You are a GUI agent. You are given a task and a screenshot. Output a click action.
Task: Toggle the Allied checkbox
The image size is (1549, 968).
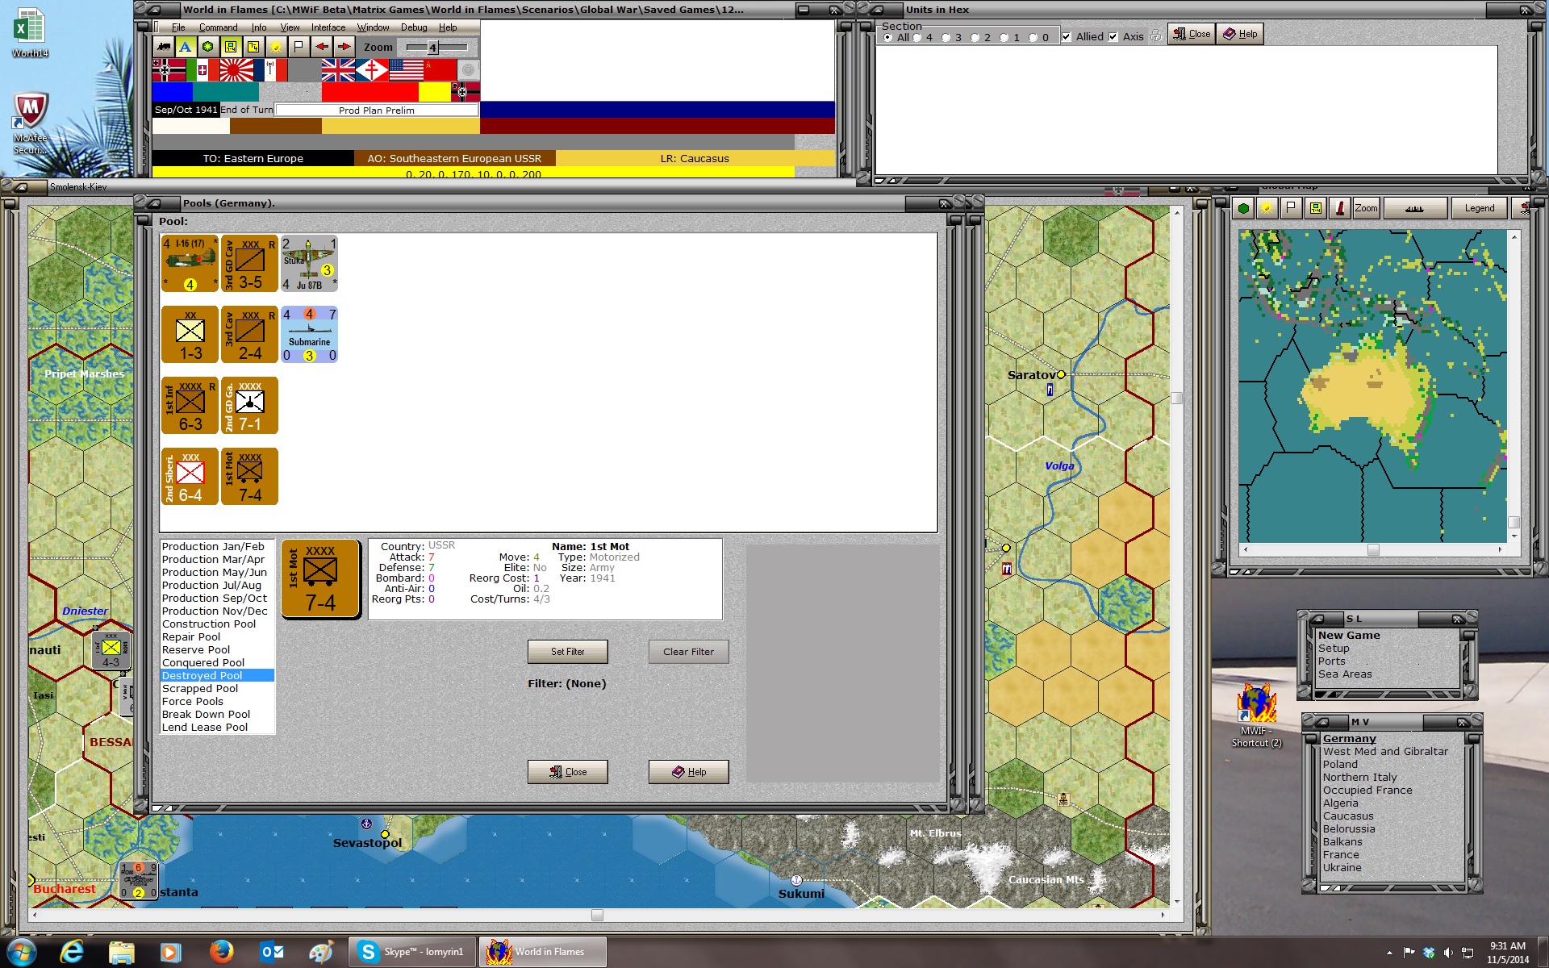tap(1067, 36)
